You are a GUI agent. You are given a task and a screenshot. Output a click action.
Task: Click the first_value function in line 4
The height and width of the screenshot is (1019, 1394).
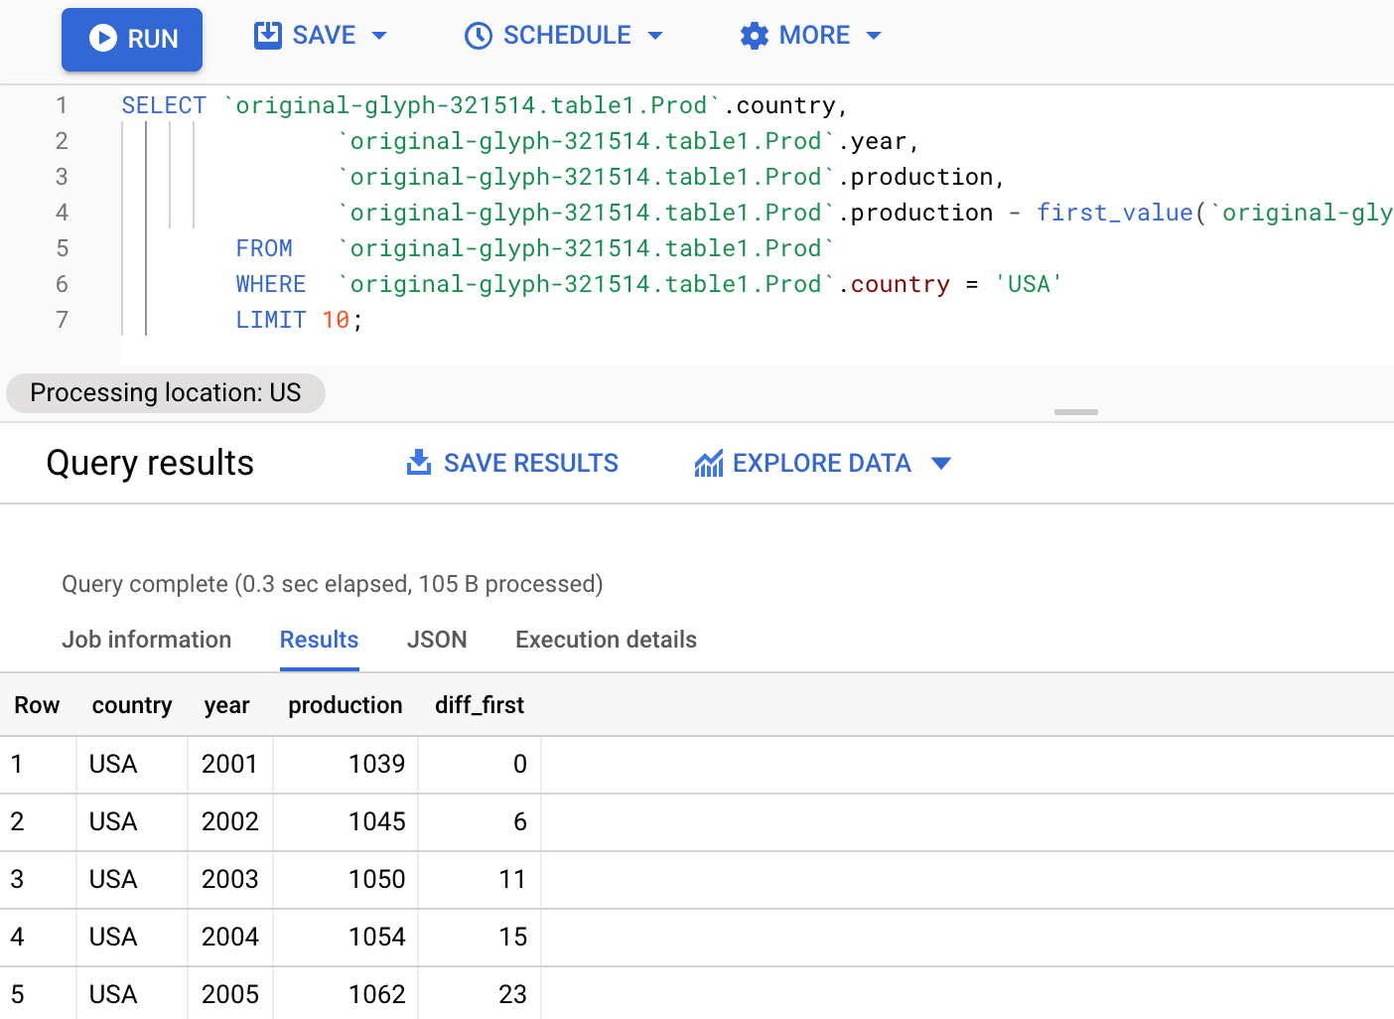click(x=1114, y=212)
